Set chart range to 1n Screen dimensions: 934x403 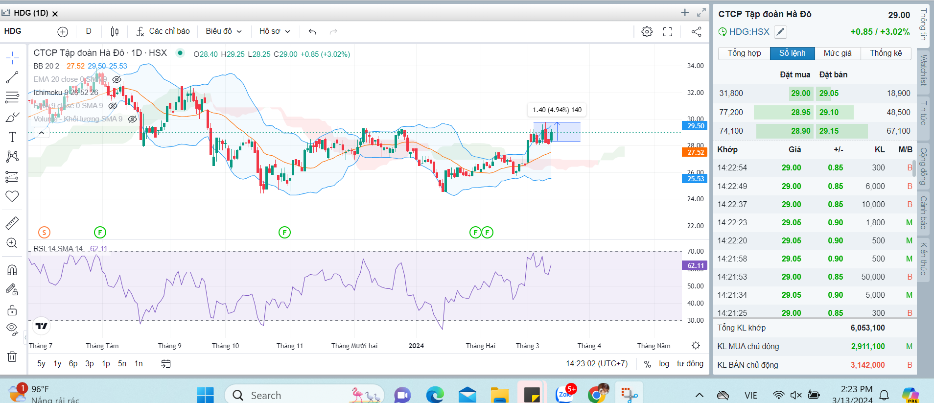point(139,364)
